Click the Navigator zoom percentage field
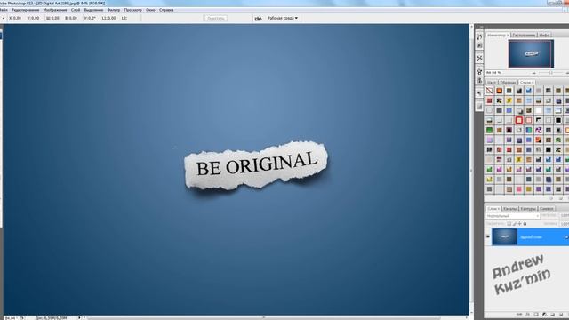This screenshot has height=320, width=569. [x=493, y=73]
